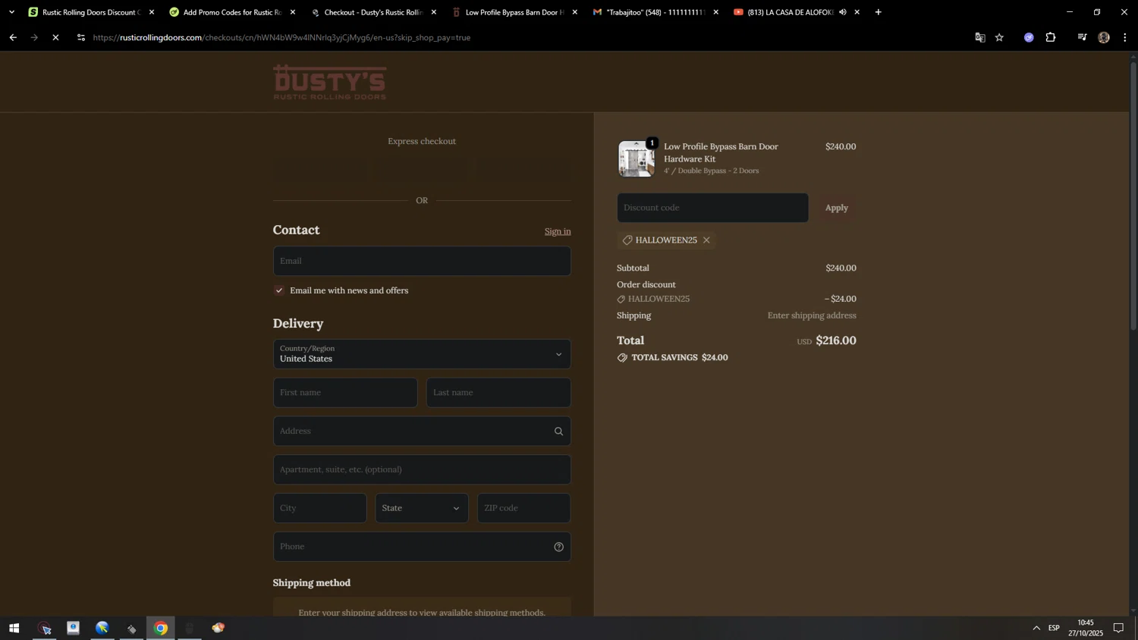Click the Subtotal $240.00 value
1138x640 pixels.
tap(841, 268)
